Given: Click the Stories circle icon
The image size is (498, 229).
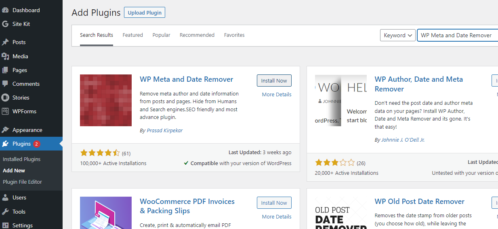Looking at the screenshot, I should tap(5, 98).
